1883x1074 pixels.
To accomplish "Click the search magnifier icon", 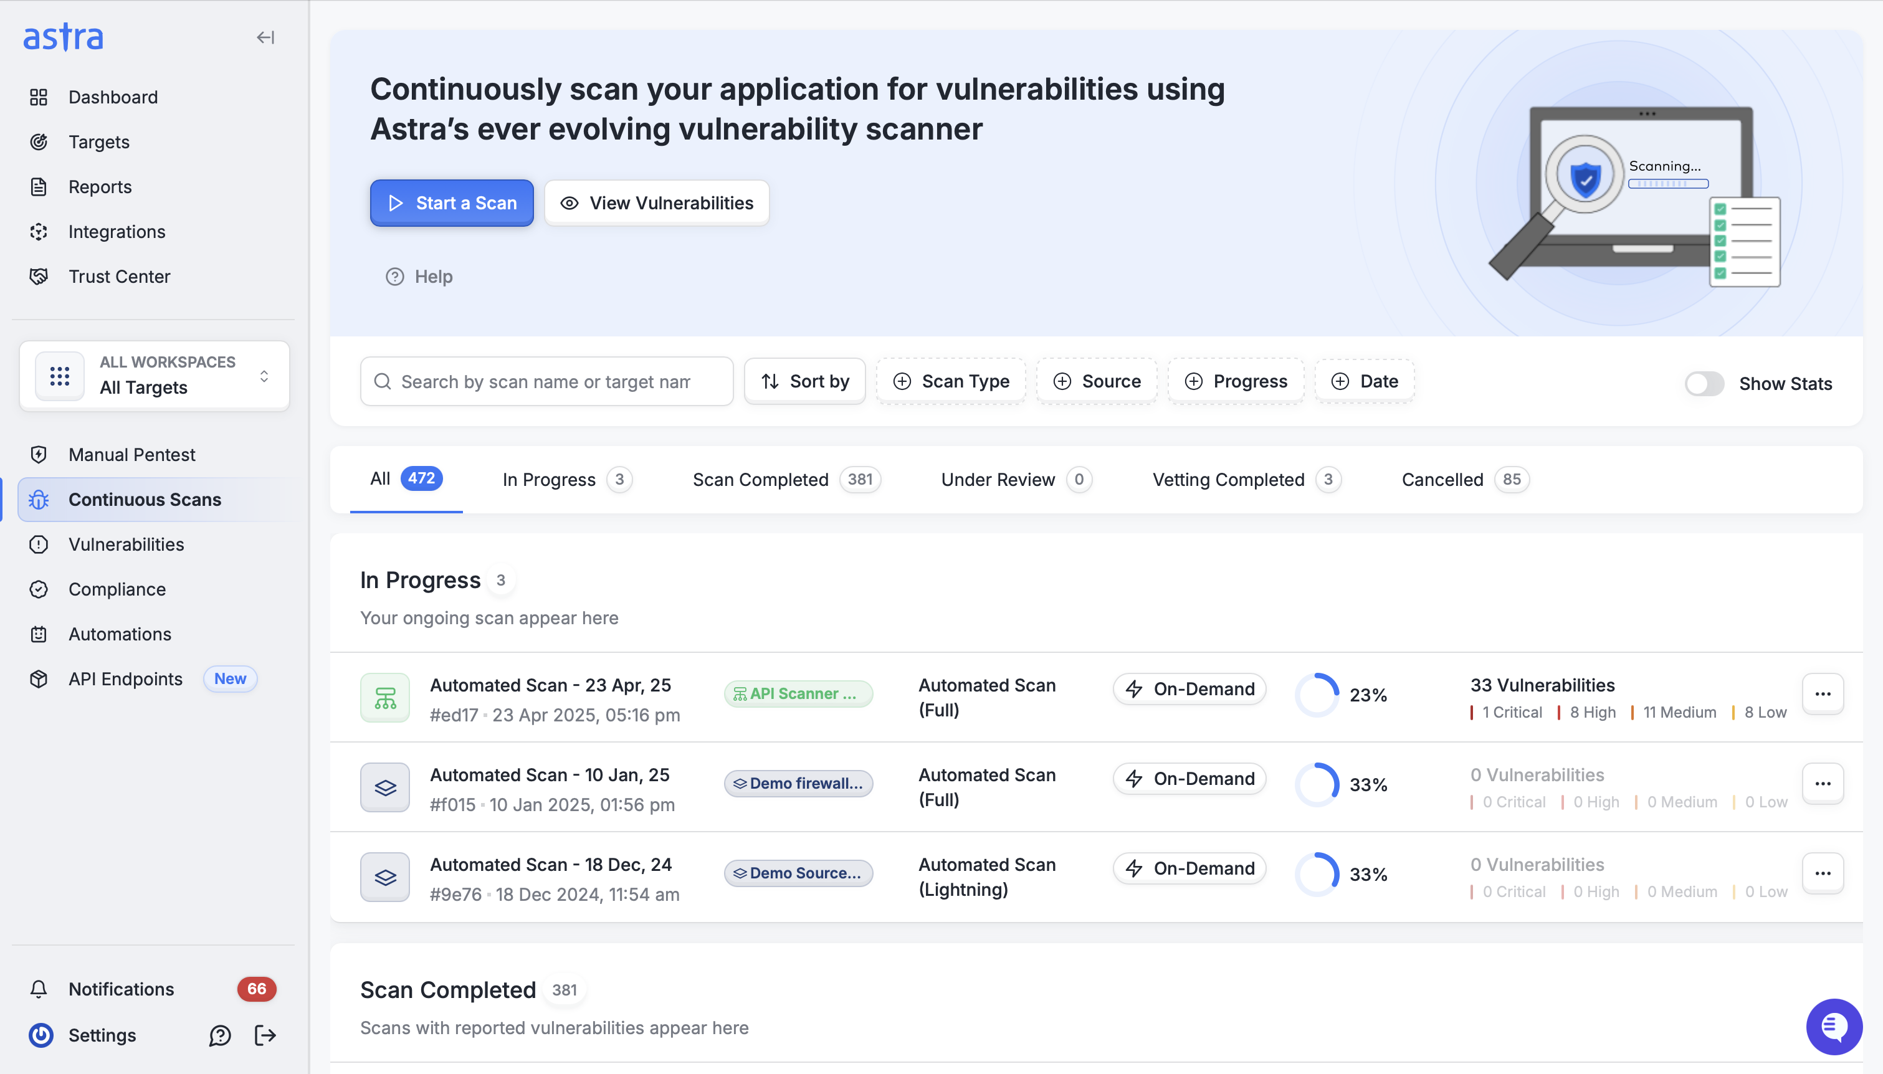I will [382, 381].
